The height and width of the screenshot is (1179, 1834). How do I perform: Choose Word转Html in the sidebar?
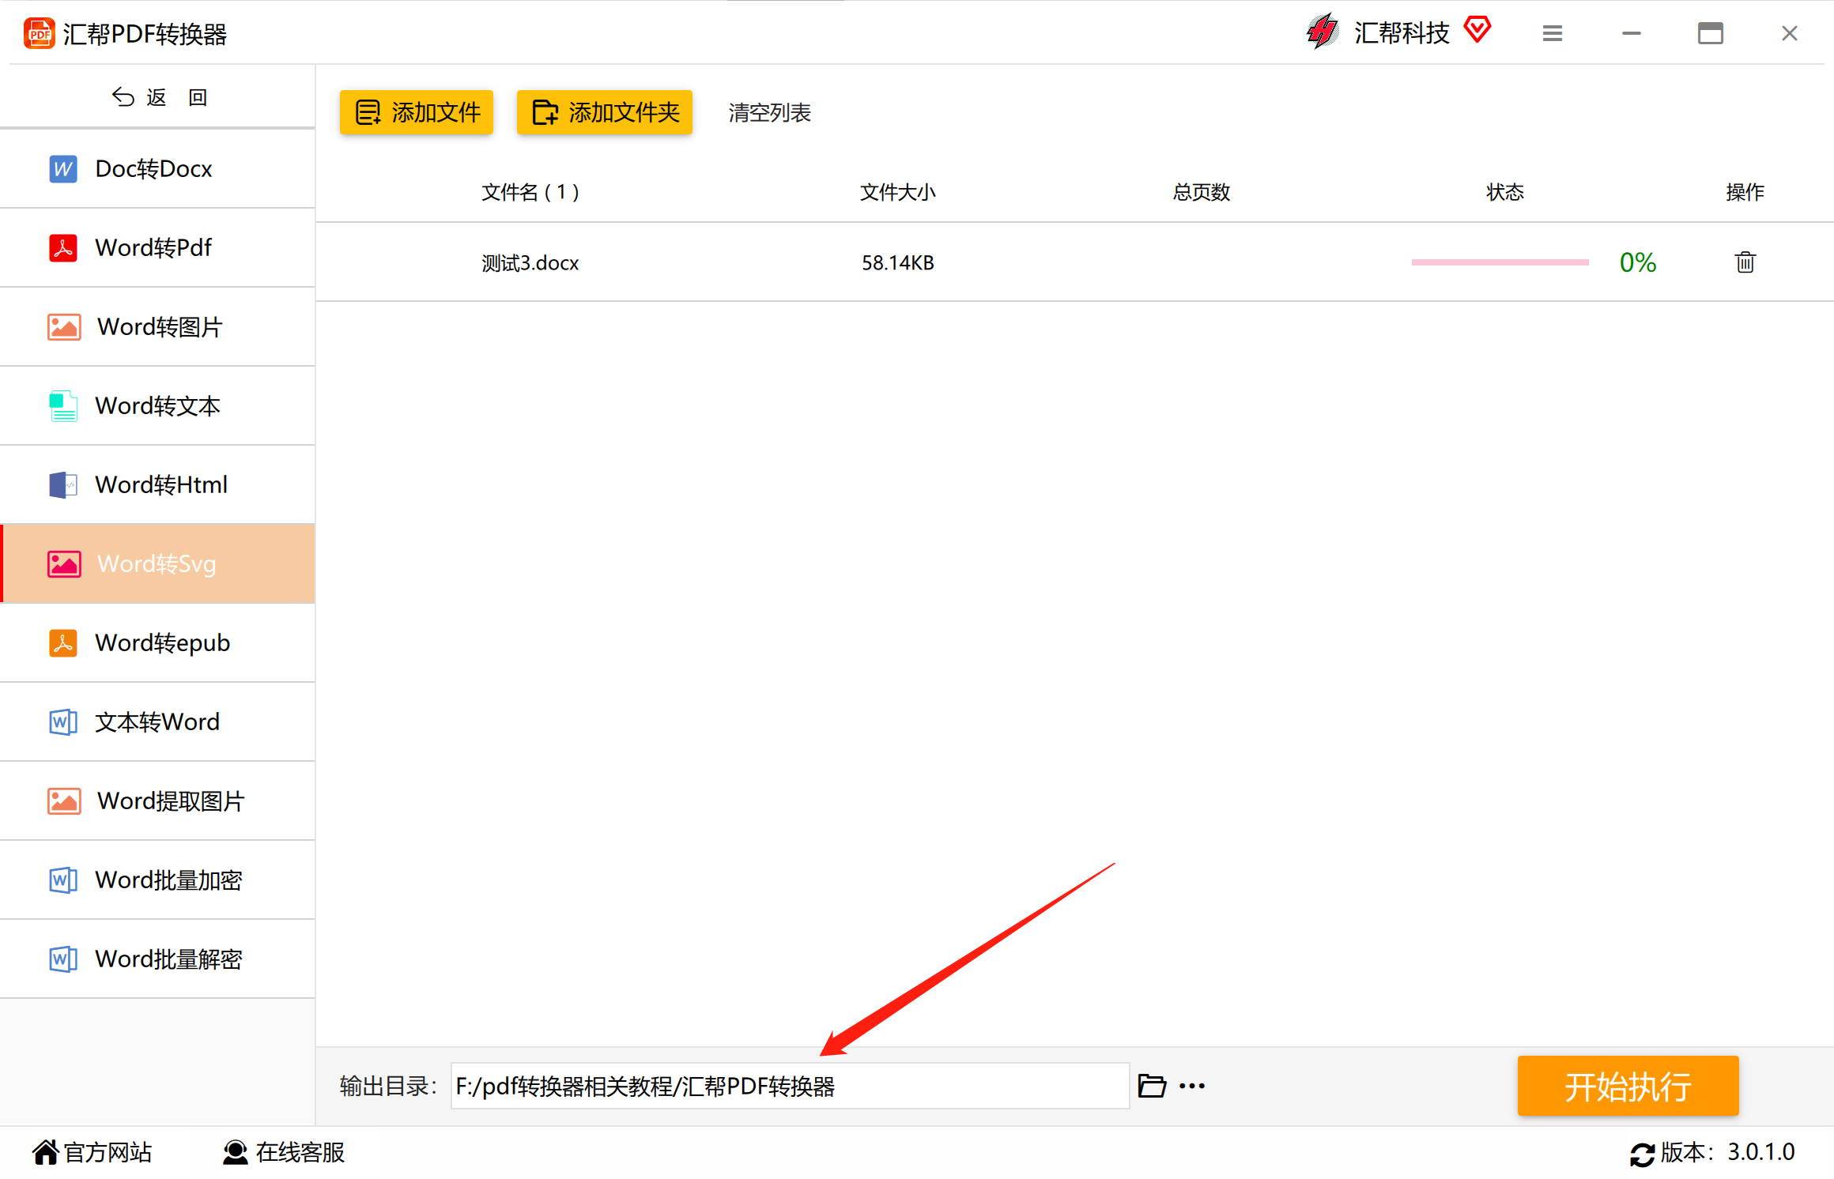tap(158, 485)
